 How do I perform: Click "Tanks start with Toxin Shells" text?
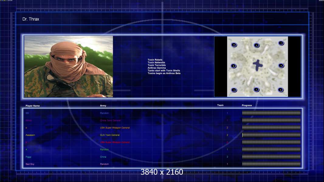click(x=164, y=70)
